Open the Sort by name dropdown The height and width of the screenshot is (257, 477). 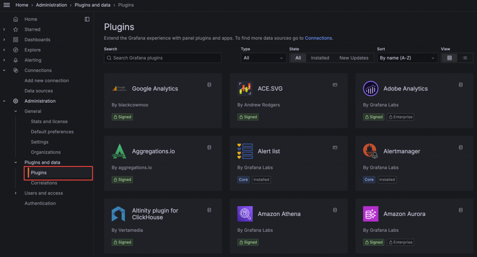[x=407, y=58]
